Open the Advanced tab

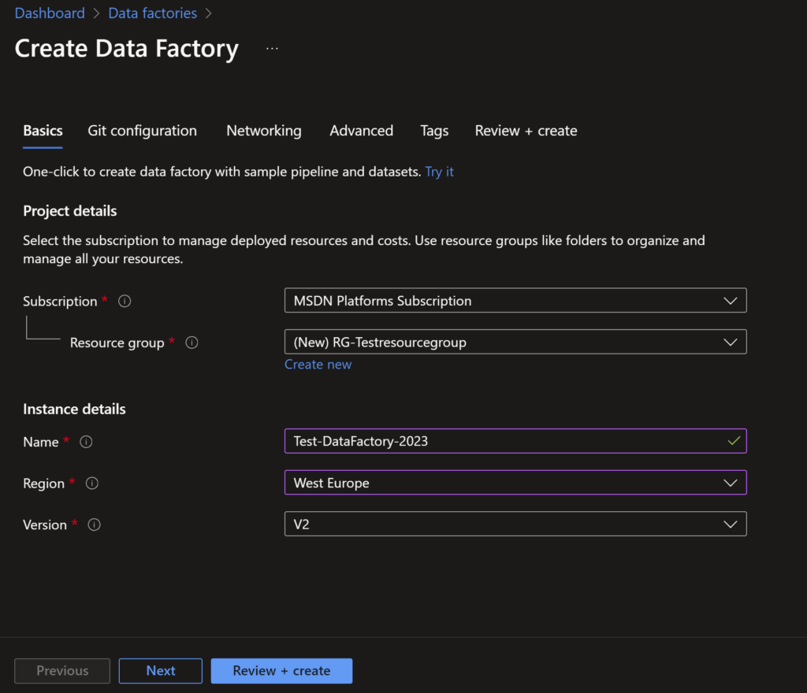click(361, 131)
